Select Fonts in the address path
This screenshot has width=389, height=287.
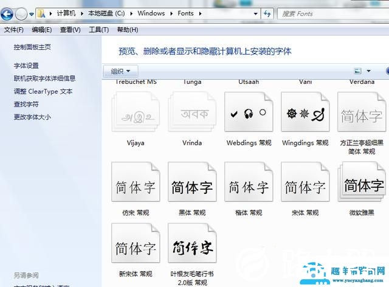(x=185, y=13)
